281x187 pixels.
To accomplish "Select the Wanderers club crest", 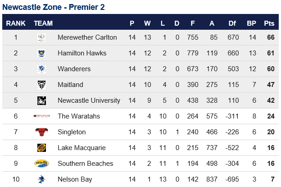I will pyautogui.click(x=41, y=69).
